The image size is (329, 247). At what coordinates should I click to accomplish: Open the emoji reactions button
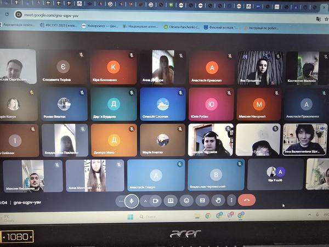coord(186,201)
